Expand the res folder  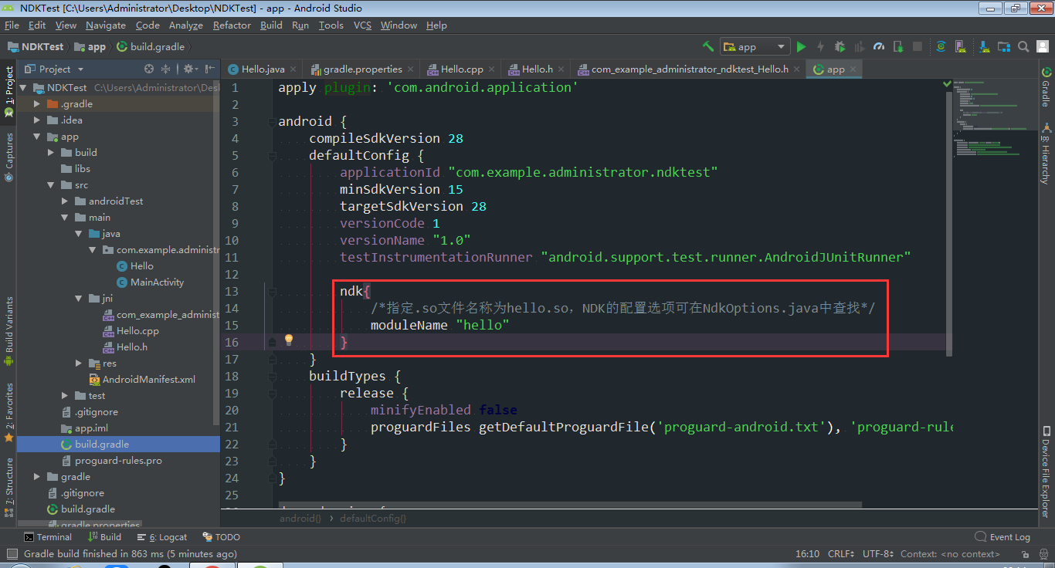pos(78,363)
